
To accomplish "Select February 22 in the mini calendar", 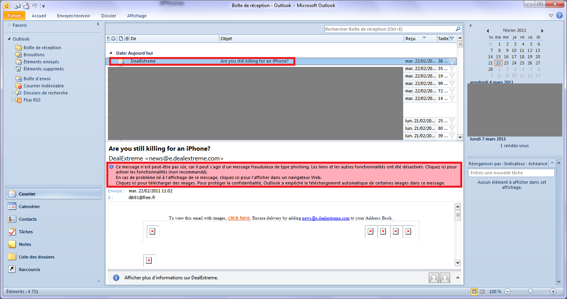I will 498,63.
